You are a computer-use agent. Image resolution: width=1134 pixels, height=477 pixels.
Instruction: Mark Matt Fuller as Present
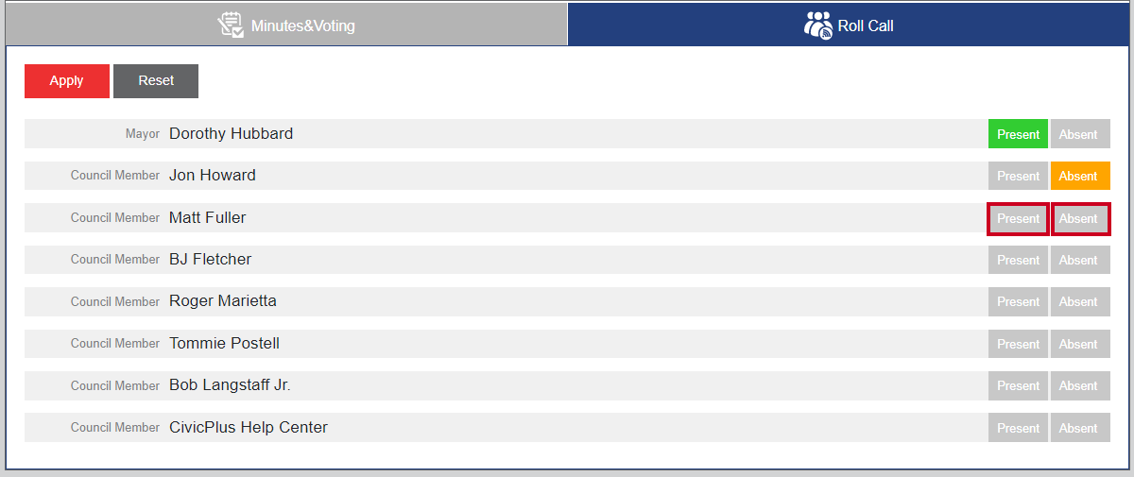[1018, 218]
